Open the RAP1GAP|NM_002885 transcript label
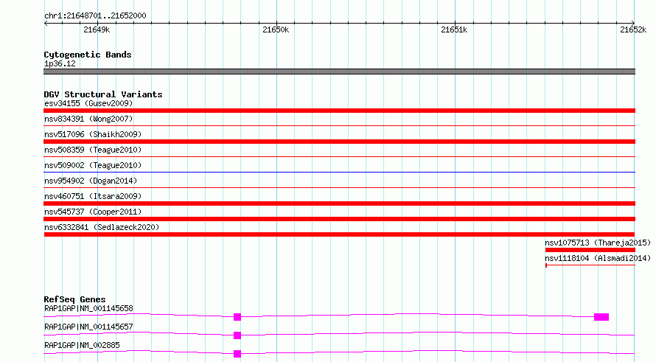Image resolution: width=656 pixels, height=362 pixels. click(x=82, y=345)
